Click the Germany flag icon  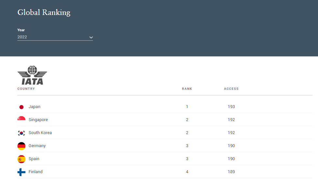21,146
